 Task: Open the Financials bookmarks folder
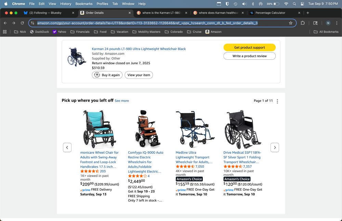[80, 32]
